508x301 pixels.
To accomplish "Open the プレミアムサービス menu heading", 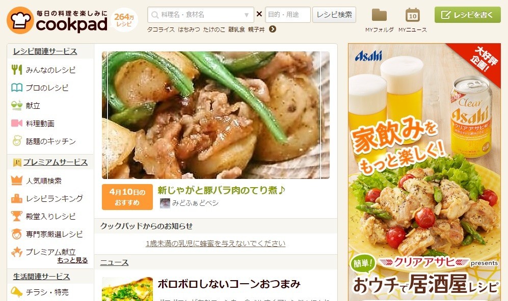I will 56,162.
